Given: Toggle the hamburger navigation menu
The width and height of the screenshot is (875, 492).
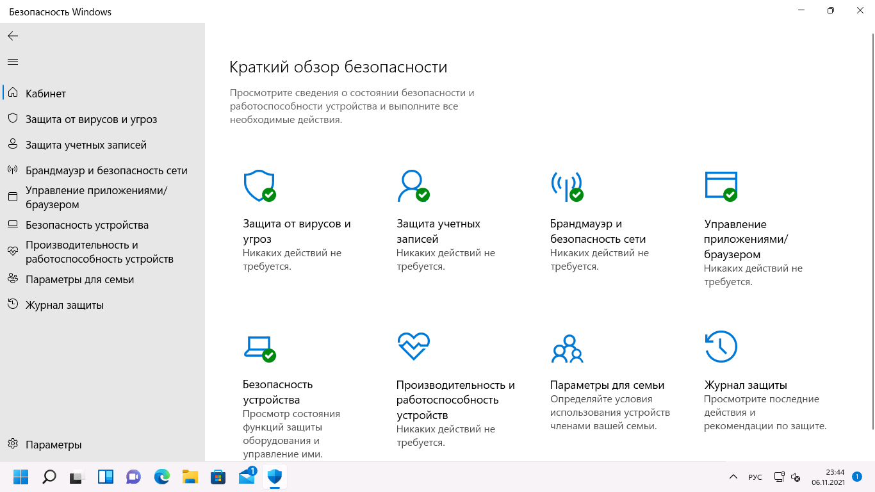Looking at the screenshot, I should point(13,62).
